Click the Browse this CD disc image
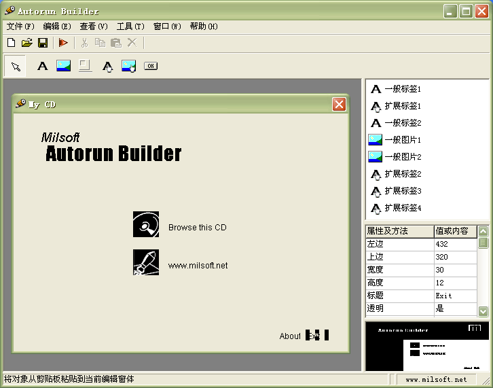The height and width of the screenshot is (388, 493). 146,224
